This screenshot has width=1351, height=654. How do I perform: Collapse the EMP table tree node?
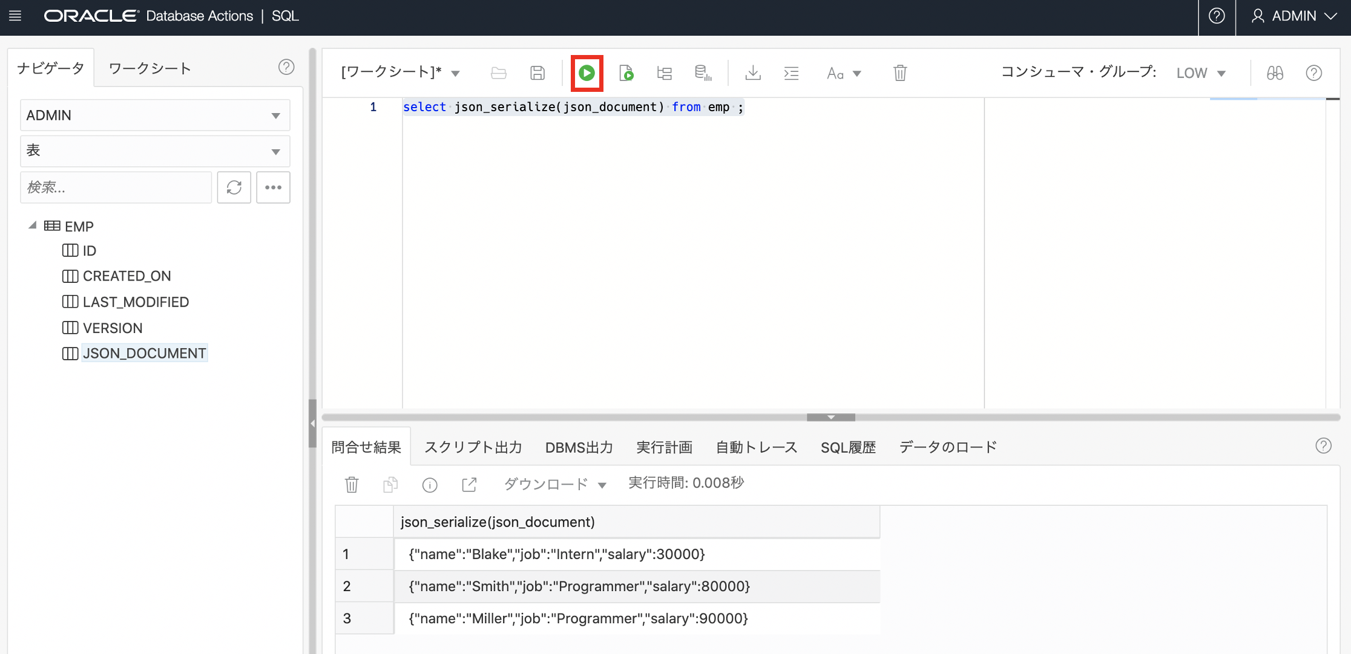click(33, 225)
